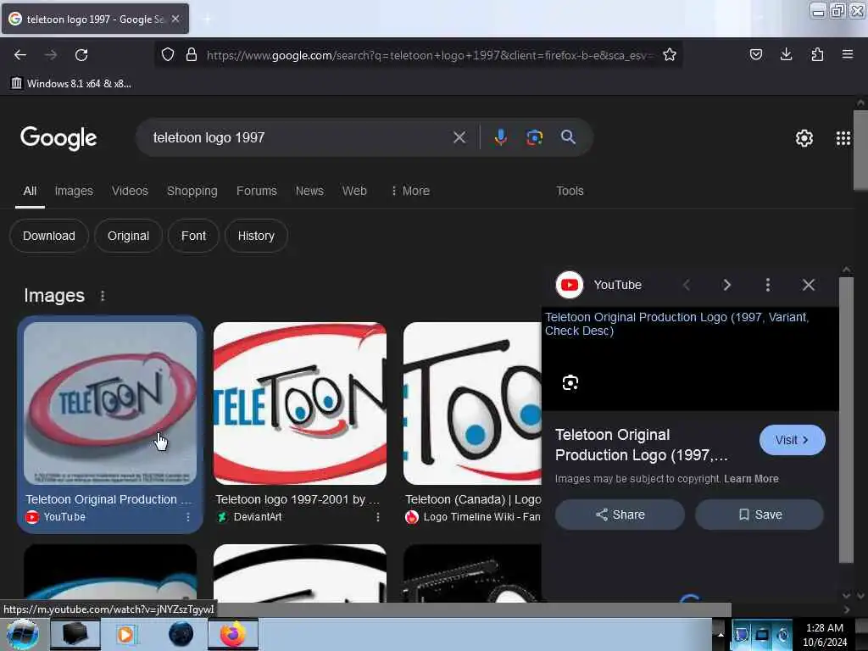Open Windows 8.1 x64 bookmark toolbar item
The height and width of the screenshot is (651, 868).
[x=72, y=84]
